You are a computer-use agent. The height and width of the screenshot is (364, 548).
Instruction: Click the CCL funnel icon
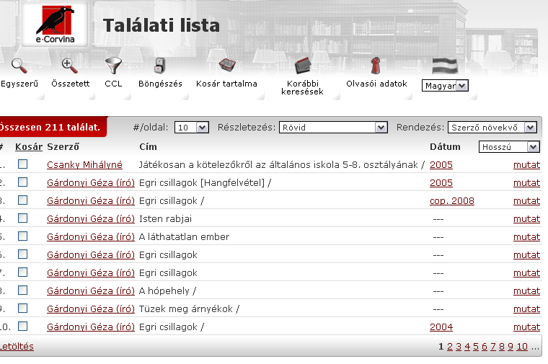point(113,66)
